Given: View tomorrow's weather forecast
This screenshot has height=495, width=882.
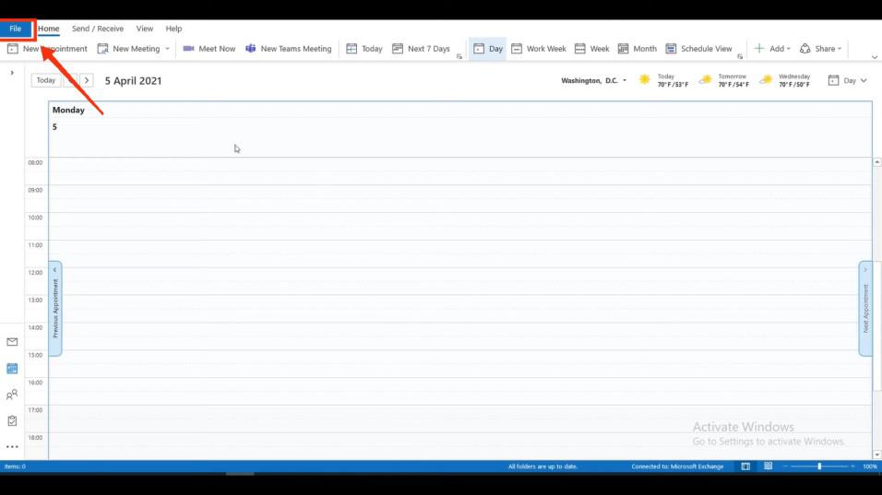Looking at the screenshot, I should [x=724, y=80].
